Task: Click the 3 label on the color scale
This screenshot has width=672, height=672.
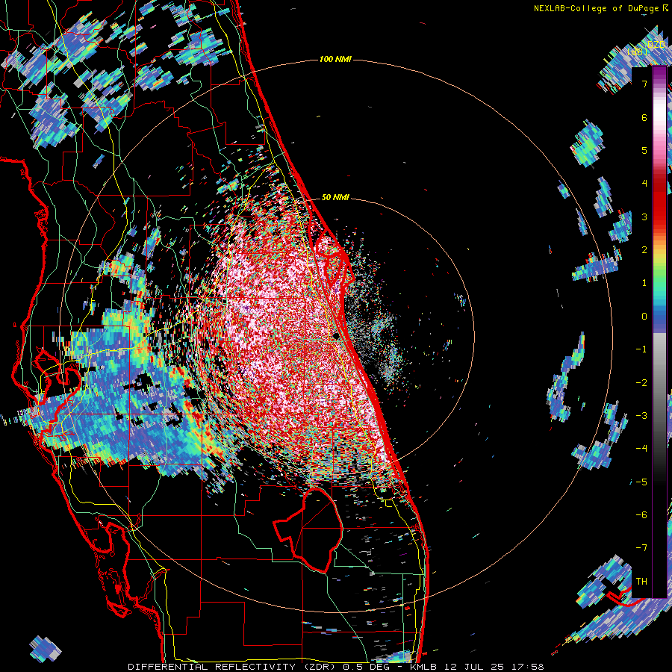Action: point(644,217)
